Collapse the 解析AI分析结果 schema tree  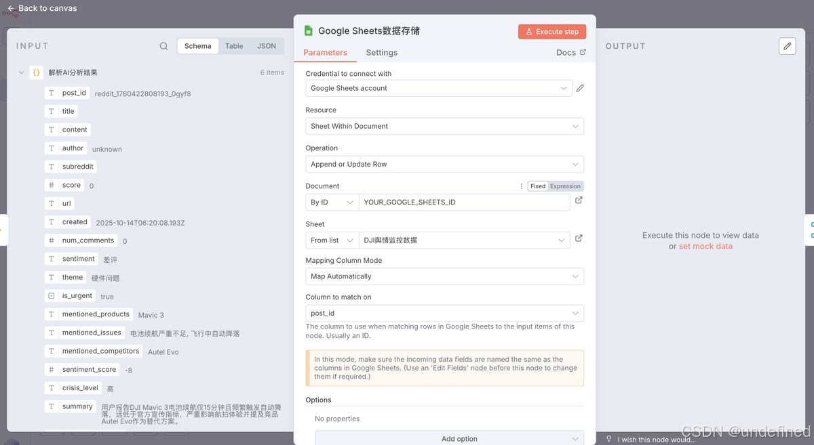point(21,72)
